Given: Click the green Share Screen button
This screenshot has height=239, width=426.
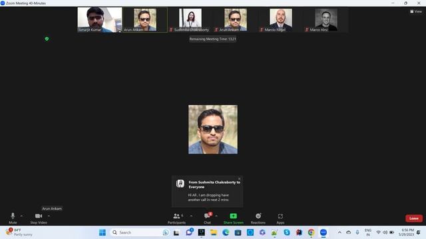Looking at the screenshot, I should click(x=234, y=218).
